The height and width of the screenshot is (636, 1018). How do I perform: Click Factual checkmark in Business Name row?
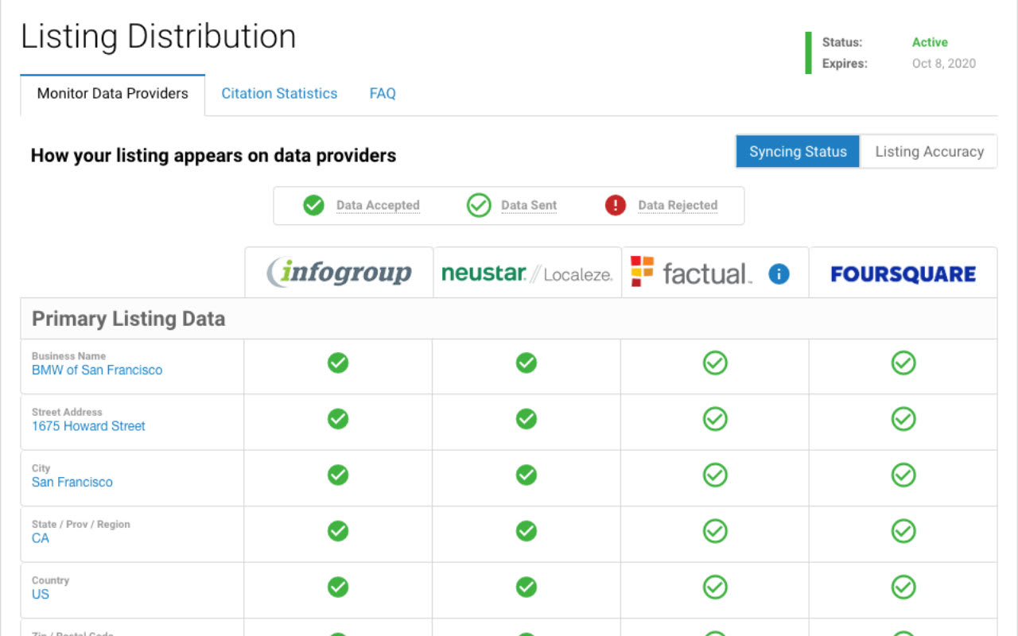[x=715, y=363]
